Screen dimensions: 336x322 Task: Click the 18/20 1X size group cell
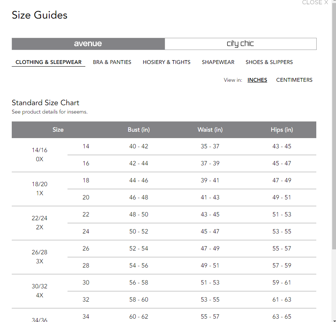point(40,189)
